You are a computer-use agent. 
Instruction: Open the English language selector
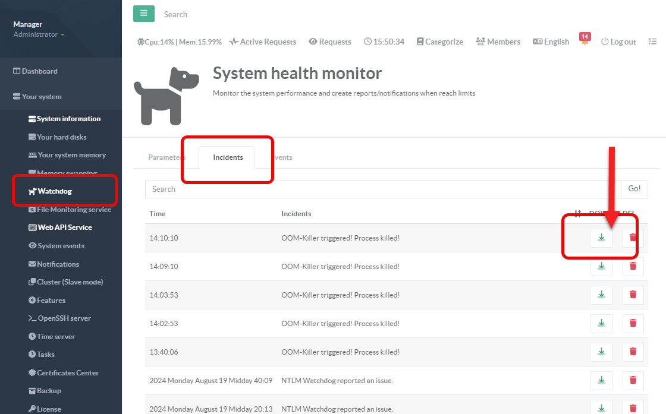(x=551, y=42)
